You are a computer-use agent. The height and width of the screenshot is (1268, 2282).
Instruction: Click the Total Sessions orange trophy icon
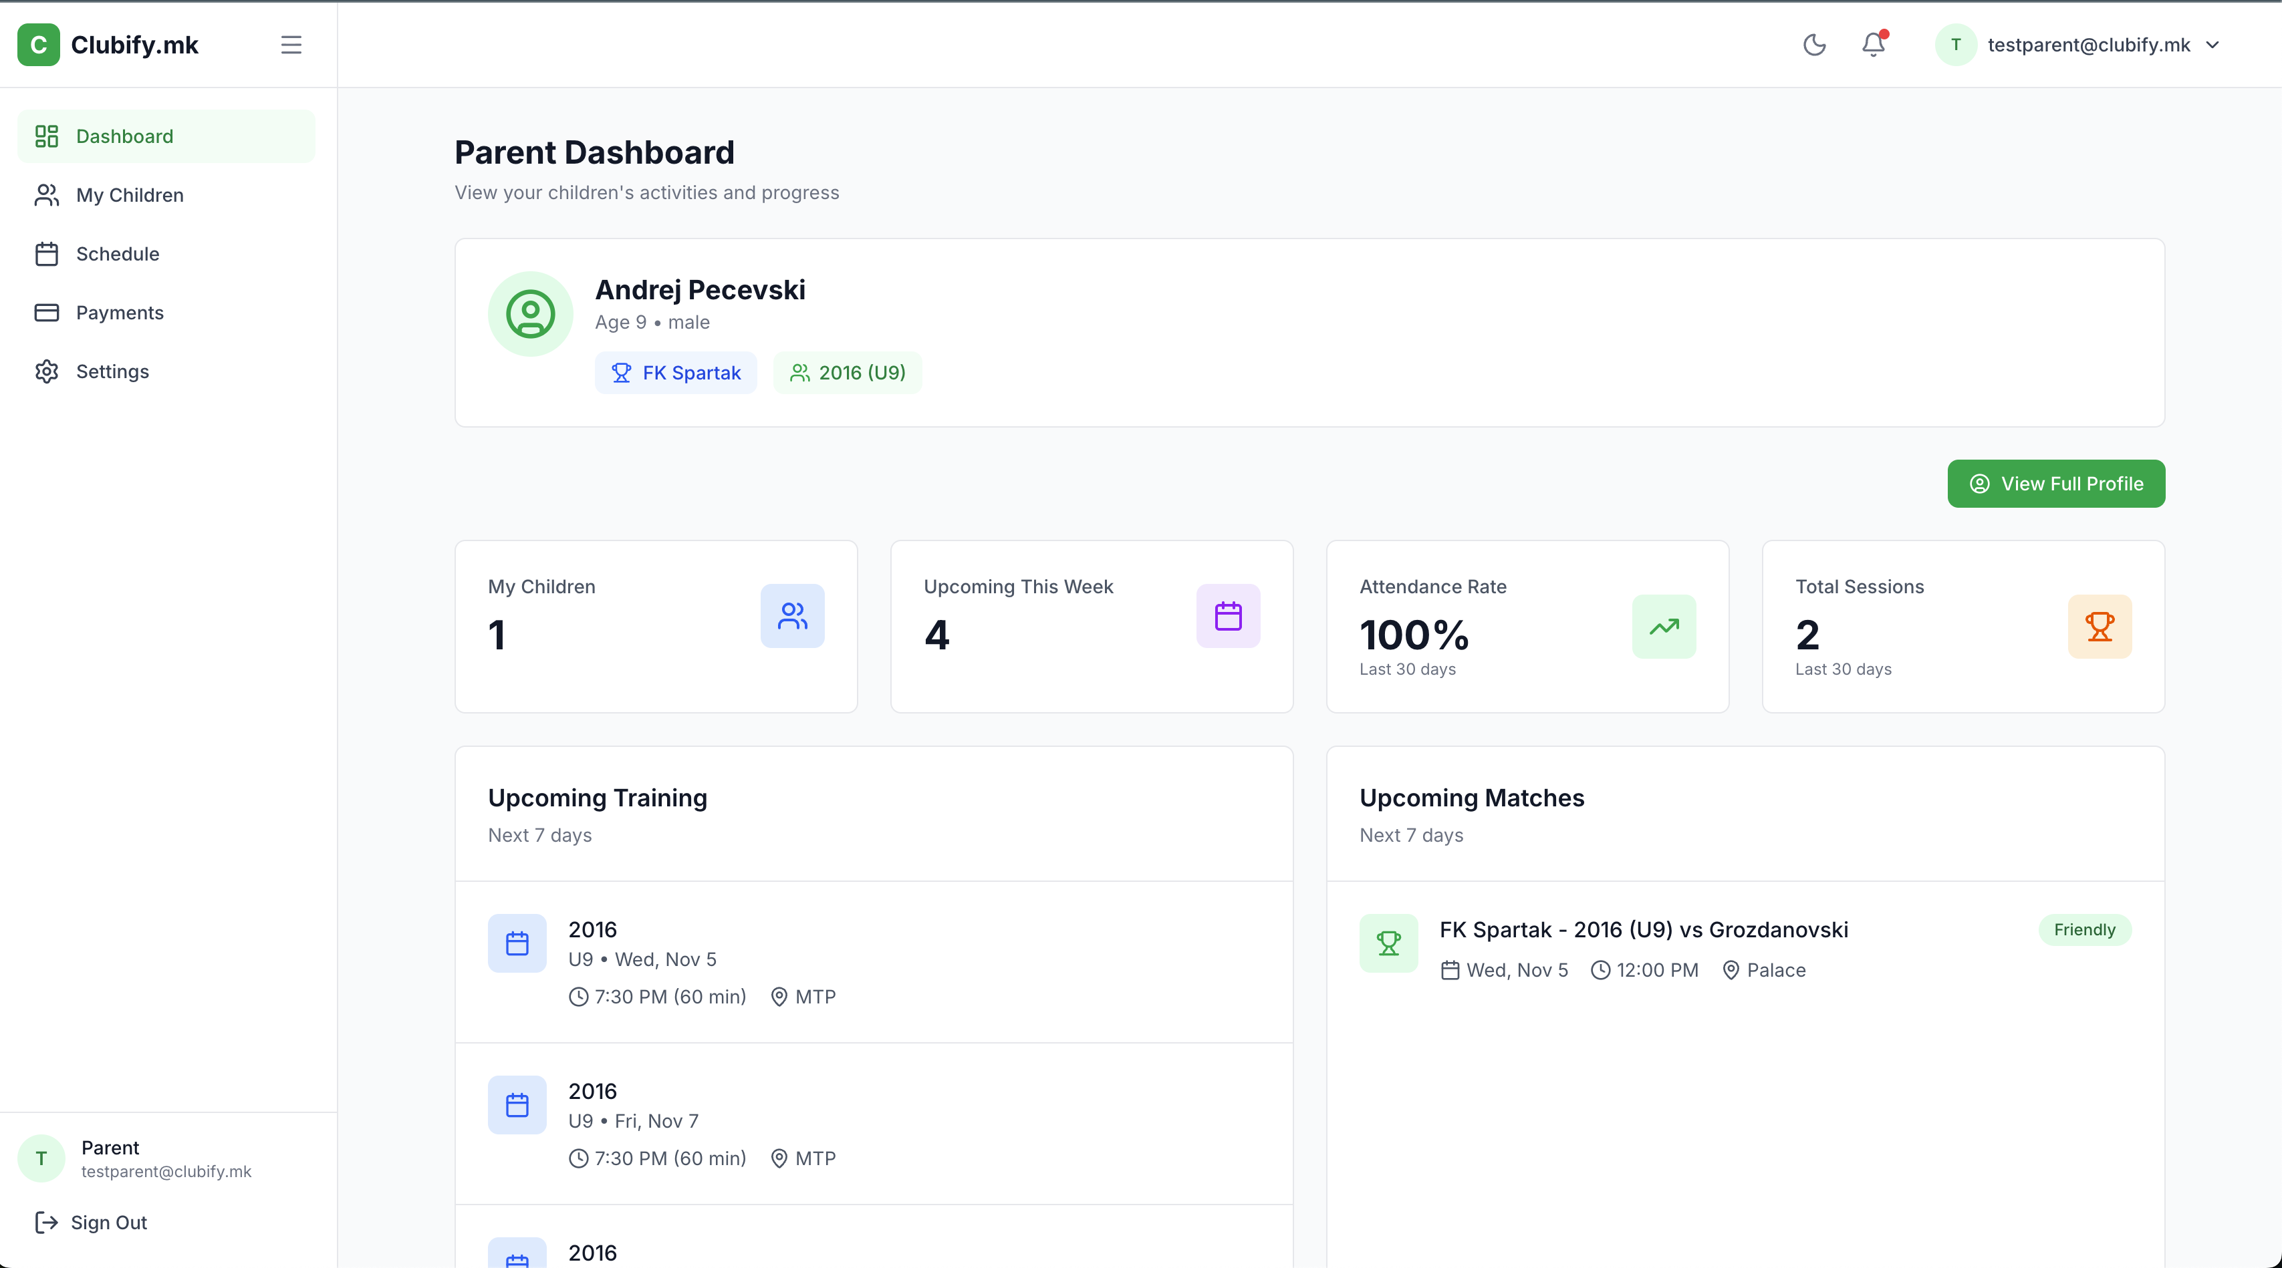click(2100, 626)
